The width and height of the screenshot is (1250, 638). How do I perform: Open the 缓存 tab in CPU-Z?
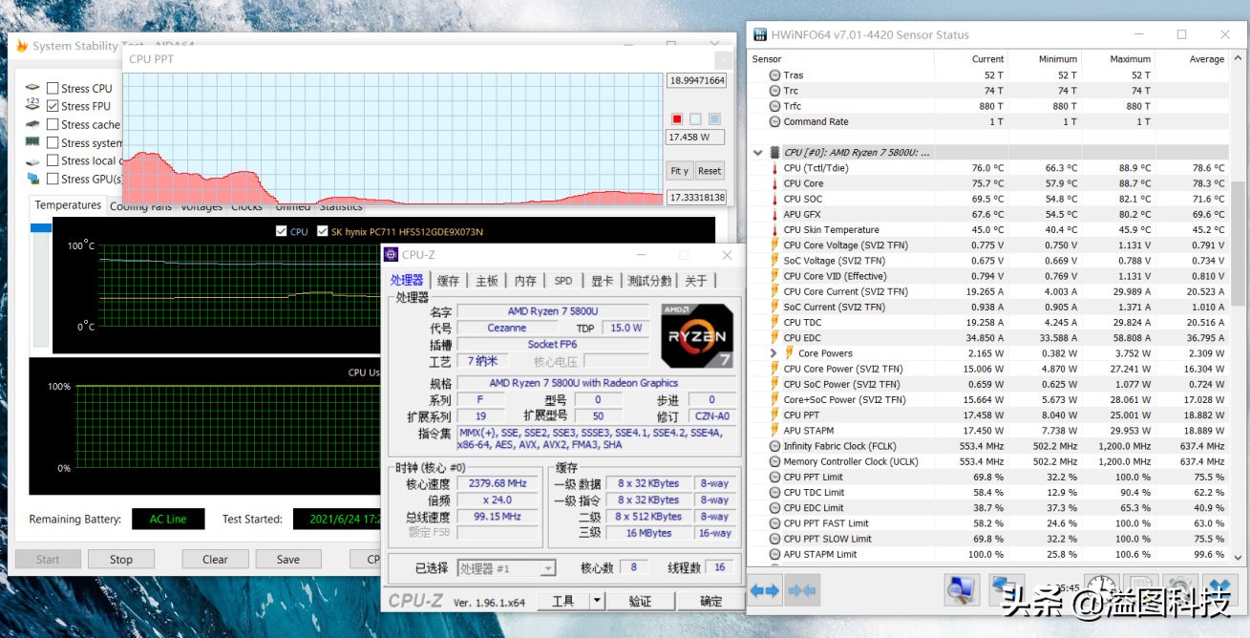point(448,280)
